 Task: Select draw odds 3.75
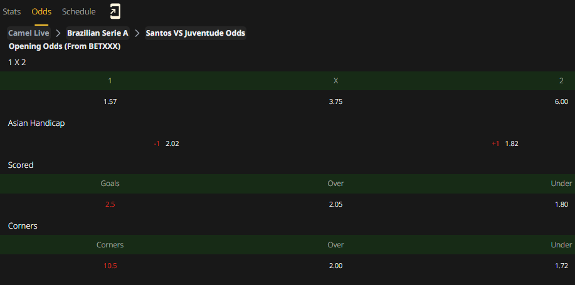[x=335, y=102]
